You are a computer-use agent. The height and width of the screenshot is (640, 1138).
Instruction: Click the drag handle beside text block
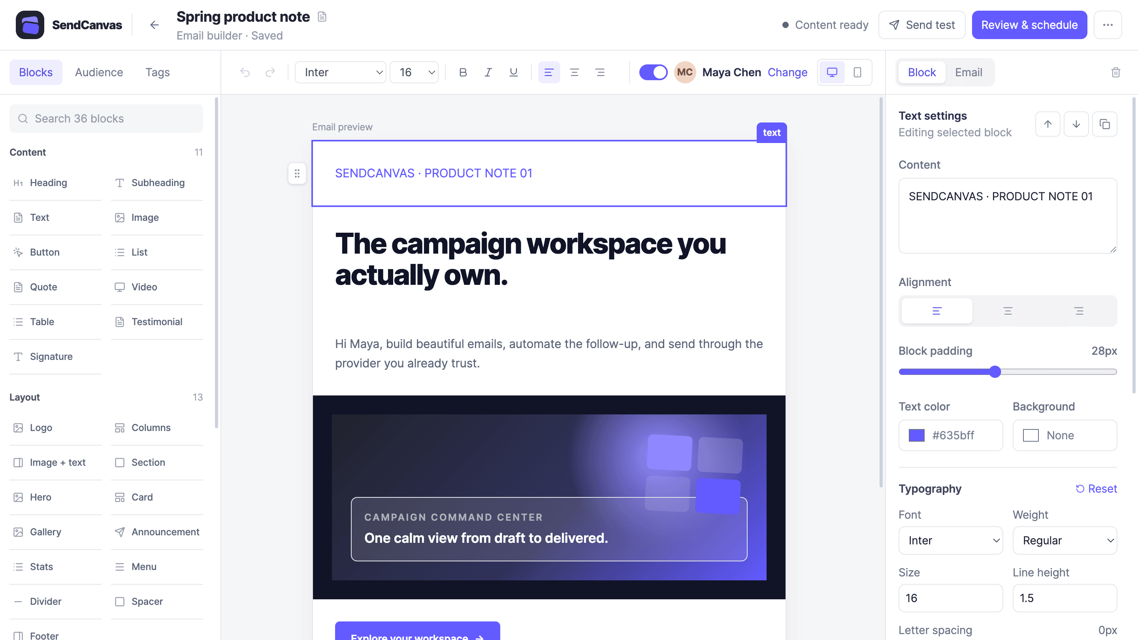[x=297, y=173]
